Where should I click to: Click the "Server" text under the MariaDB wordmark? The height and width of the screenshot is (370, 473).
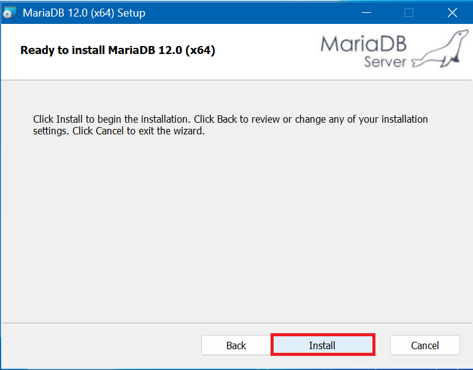pos(385,62)
